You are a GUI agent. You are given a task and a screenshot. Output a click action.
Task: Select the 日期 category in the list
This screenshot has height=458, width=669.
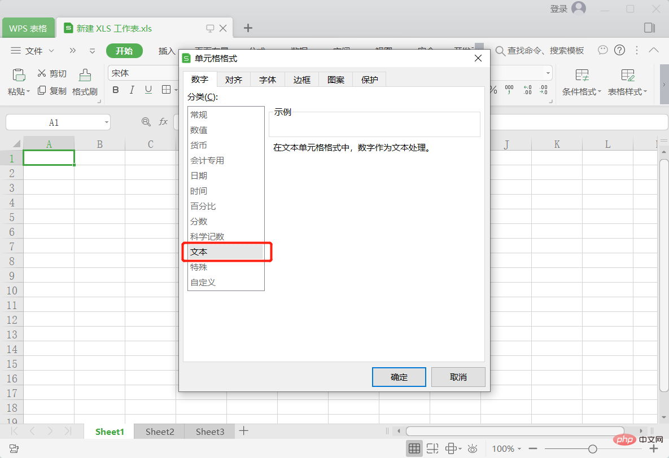[x=226, y=175]
